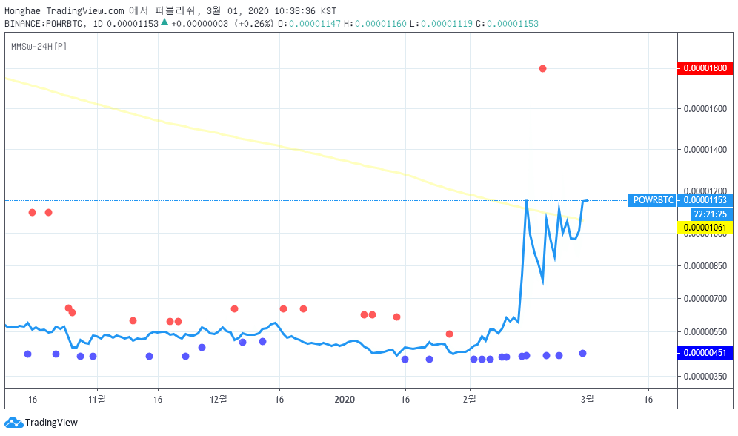This screenshot has height=436, width=738.
Task: Select the open value O:0.00001147
Action: point(309,24)
